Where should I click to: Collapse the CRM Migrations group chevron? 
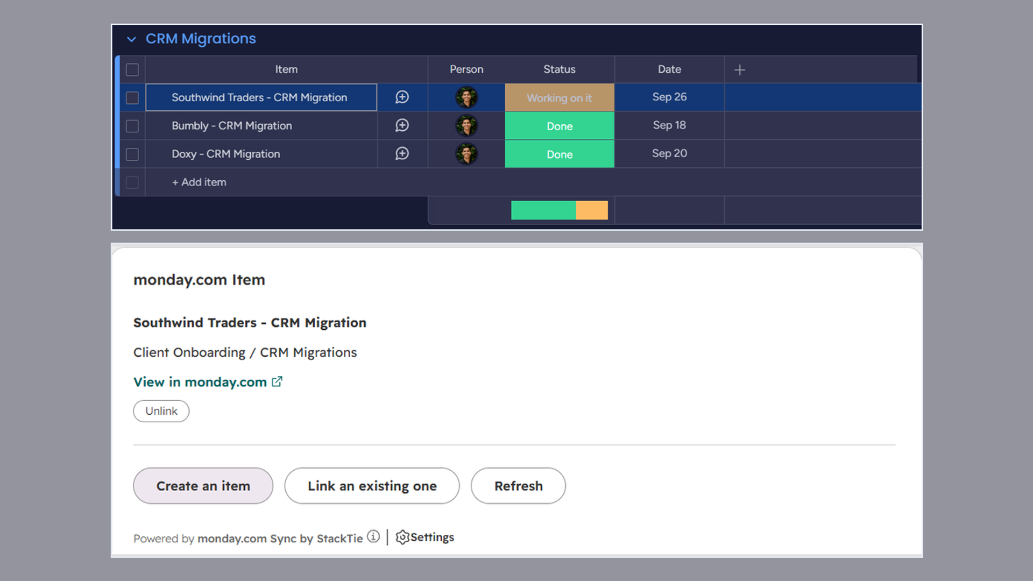131,39
